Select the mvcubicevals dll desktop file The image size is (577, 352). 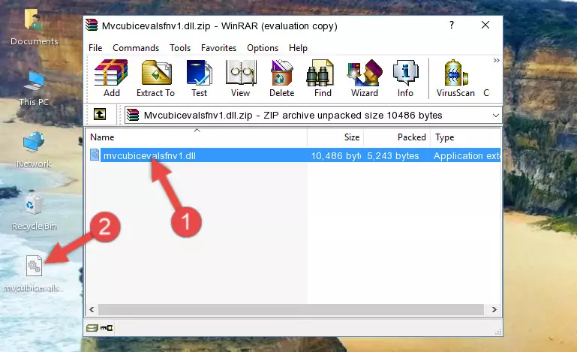click(x=34, y=274)
